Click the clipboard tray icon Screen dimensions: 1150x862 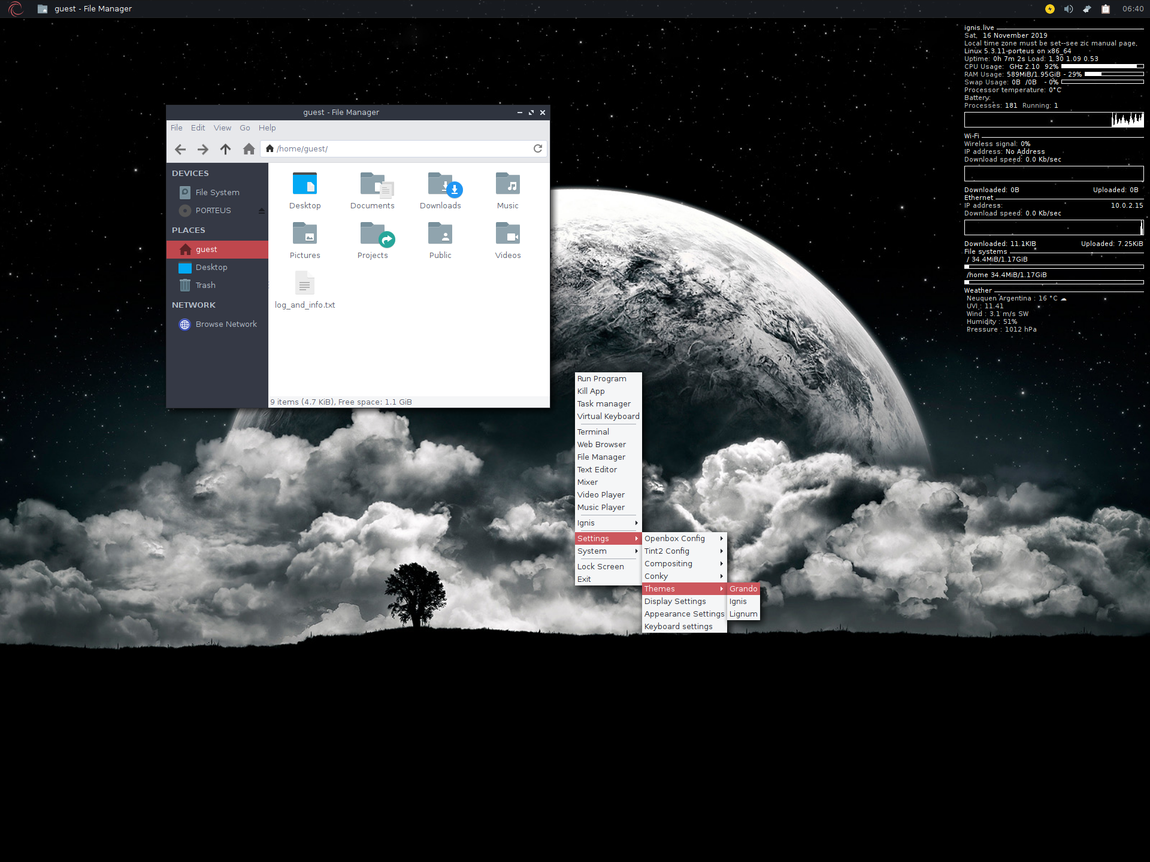tap(1106, 9)
